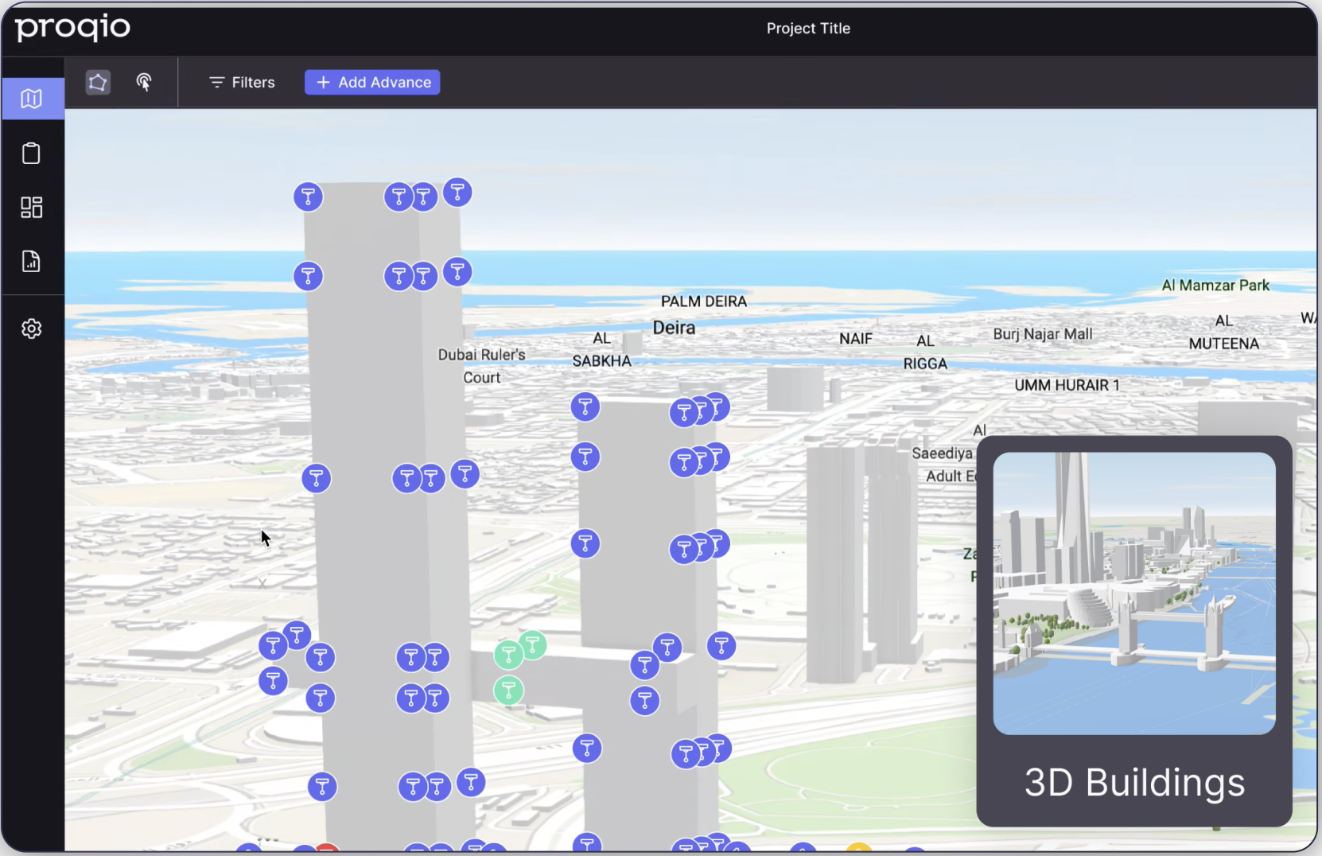Screen dimensions: 1322x856
Task: Select the red map marker
Action: (x=326, y=849)
